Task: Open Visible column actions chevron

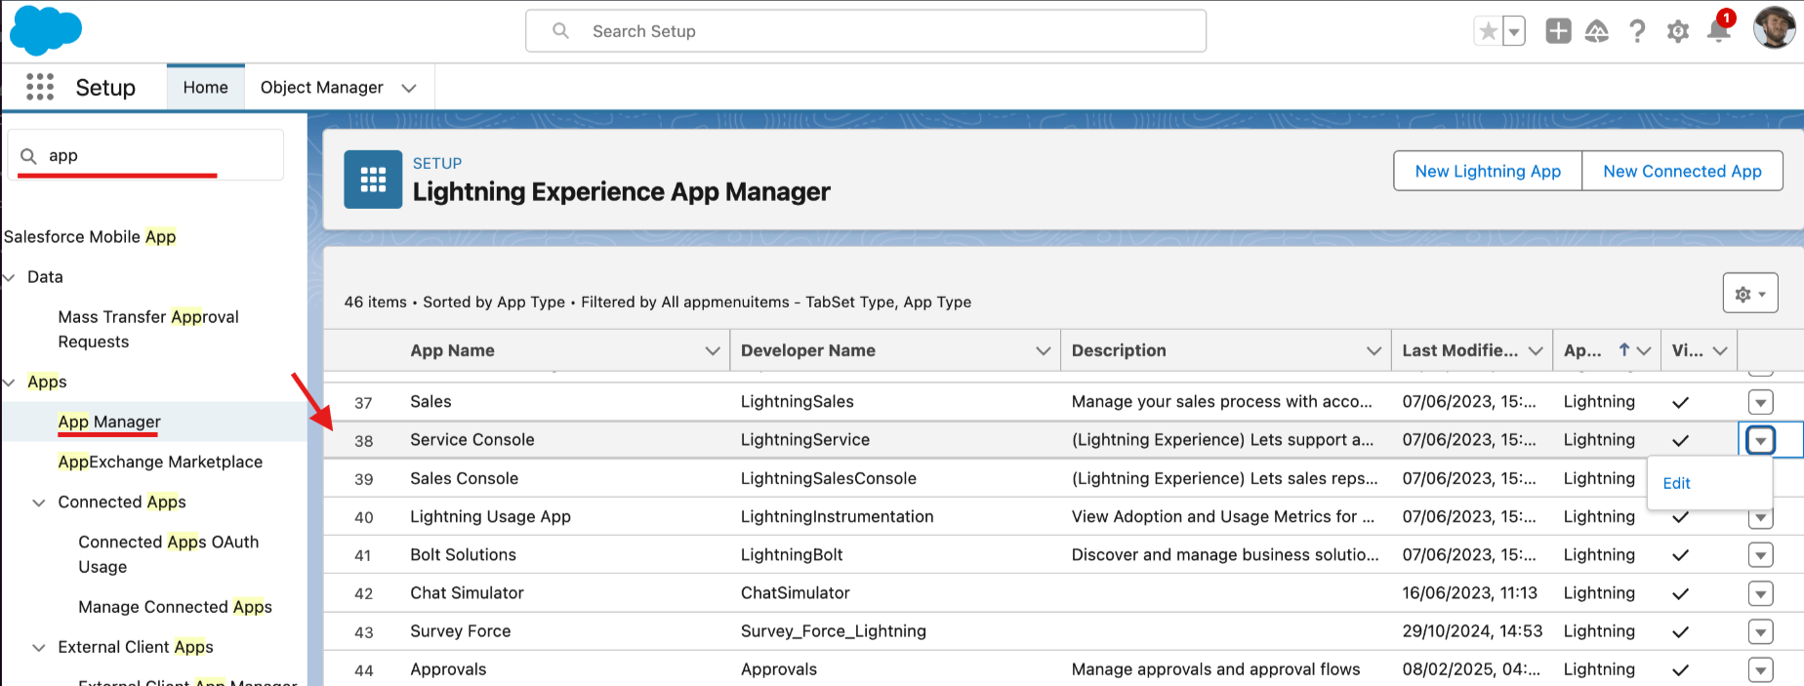Action: 1720,351
